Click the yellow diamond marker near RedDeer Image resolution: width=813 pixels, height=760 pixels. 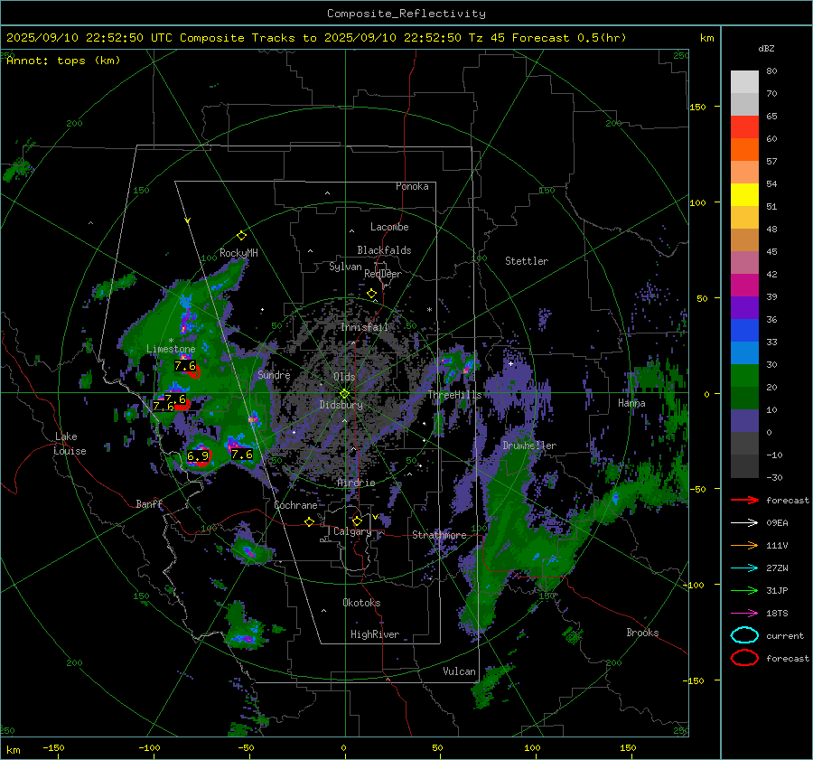(x=371, y=294)
